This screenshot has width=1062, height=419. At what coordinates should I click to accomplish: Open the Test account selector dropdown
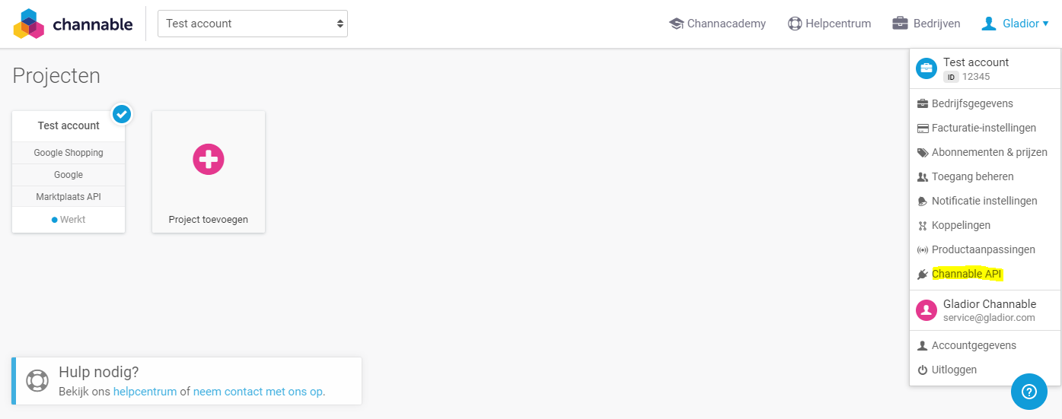pos(253,24)
